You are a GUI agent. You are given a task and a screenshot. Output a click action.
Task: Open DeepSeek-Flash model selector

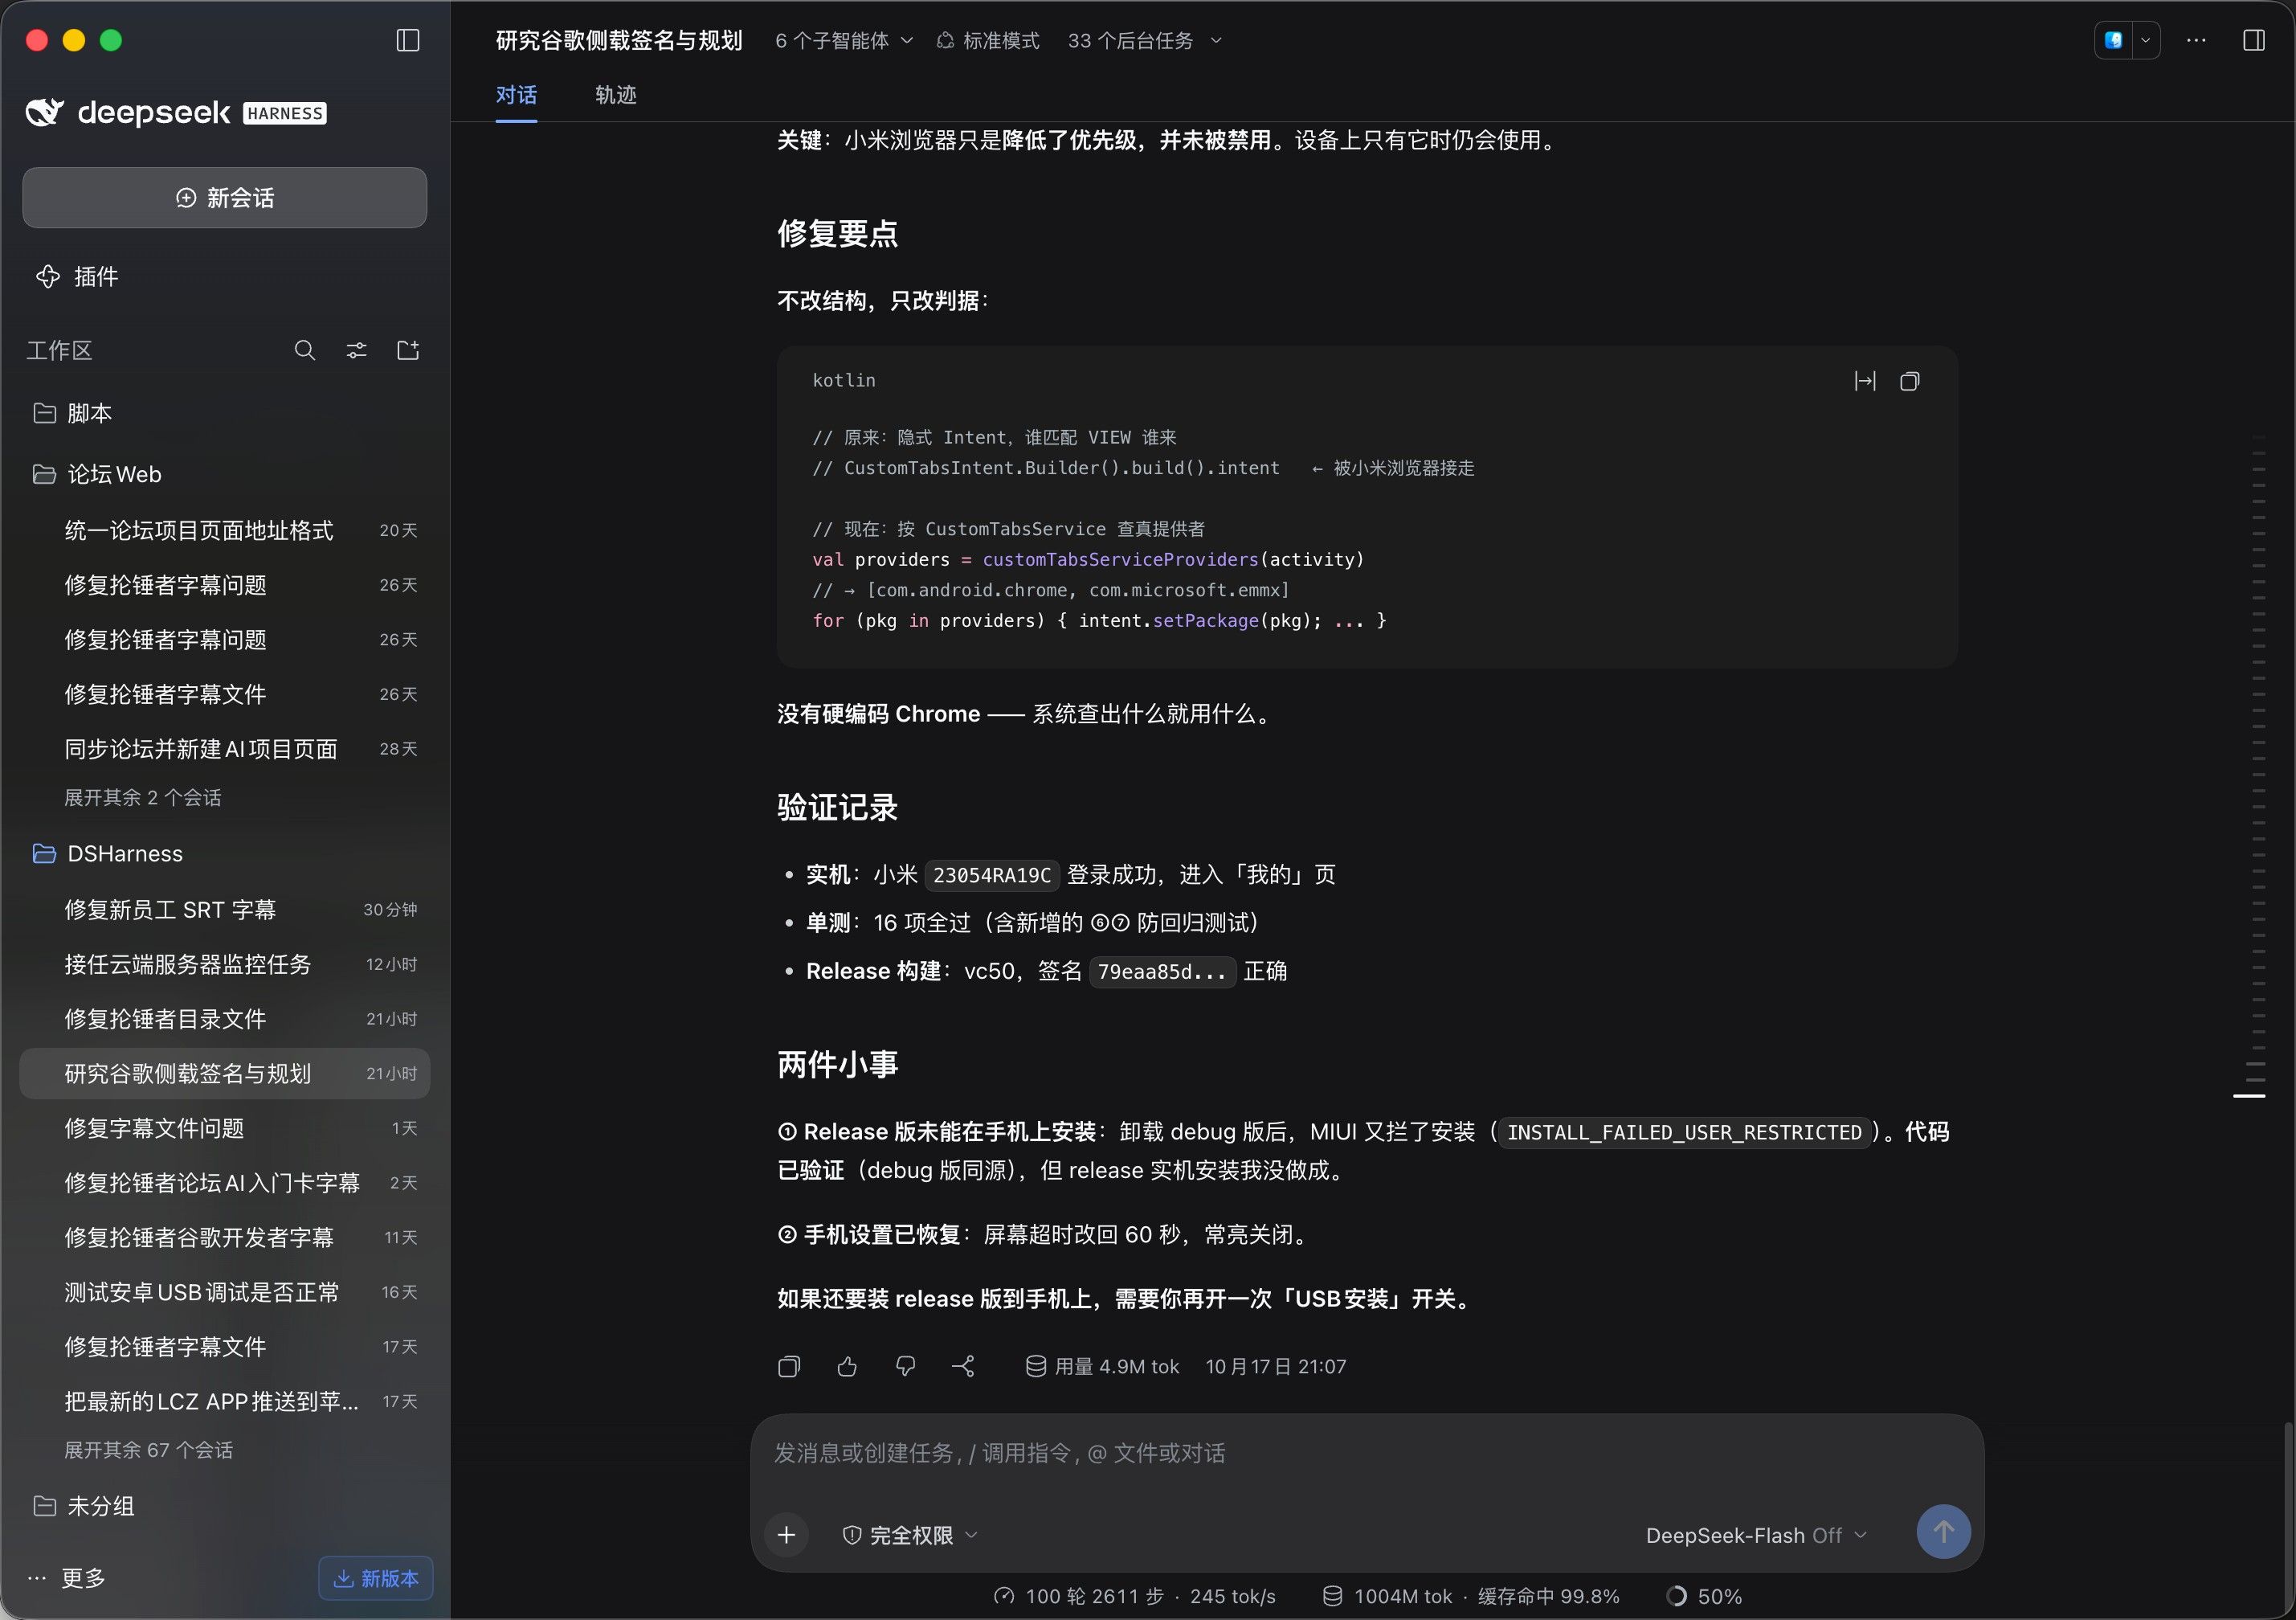coord(1756,1535)
